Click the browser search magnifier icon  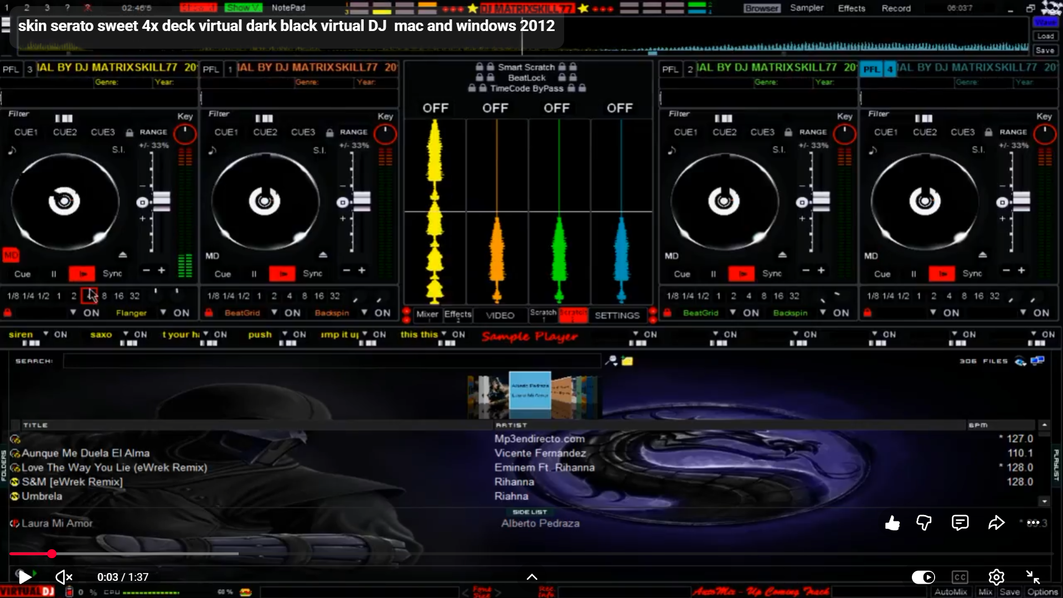[611, 361]
